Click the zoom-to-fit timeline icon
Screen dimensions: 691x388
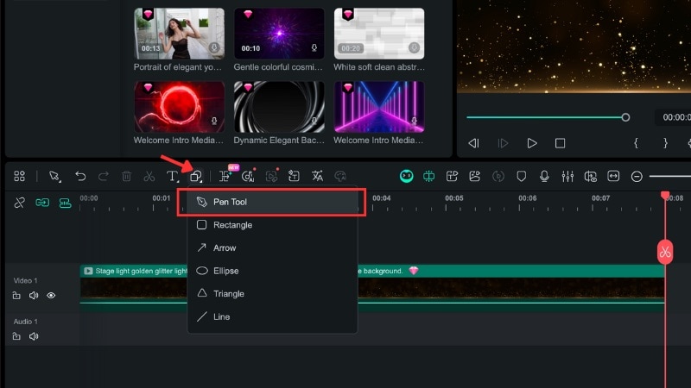[613, 177]
